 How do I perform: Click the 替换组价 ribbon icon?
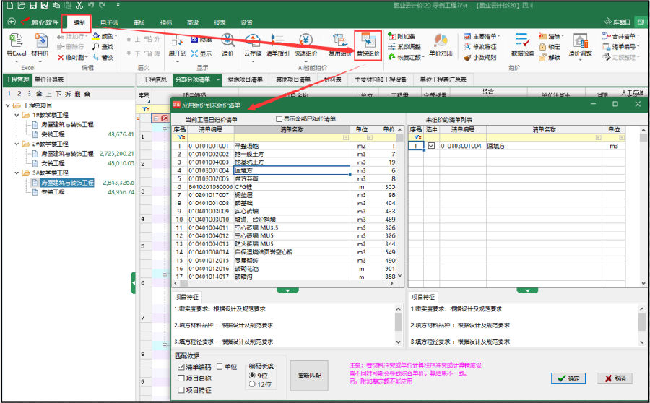pyautogui.click(x=368, y=43)
